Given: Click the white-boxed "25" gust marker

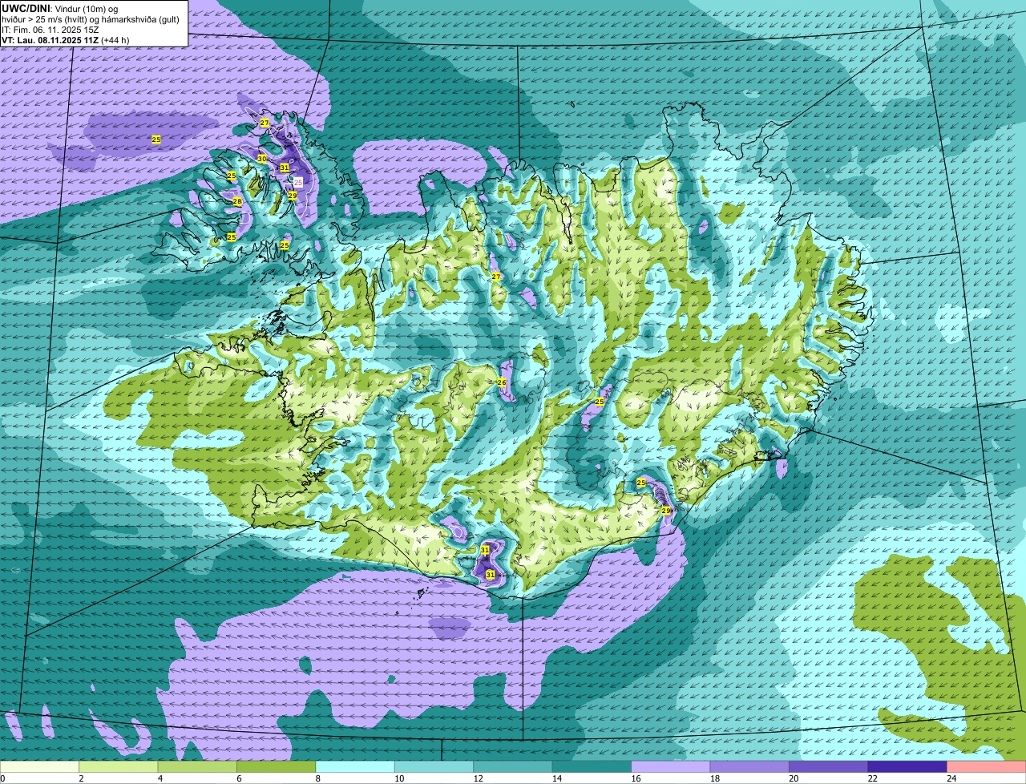Looking at the screenshot, I should coord(298,182).
